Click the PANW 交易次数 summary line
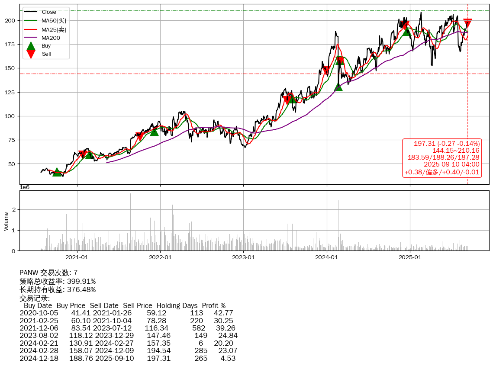The width and height of the screenshot is (493, 366). click(x=48, y=273)
